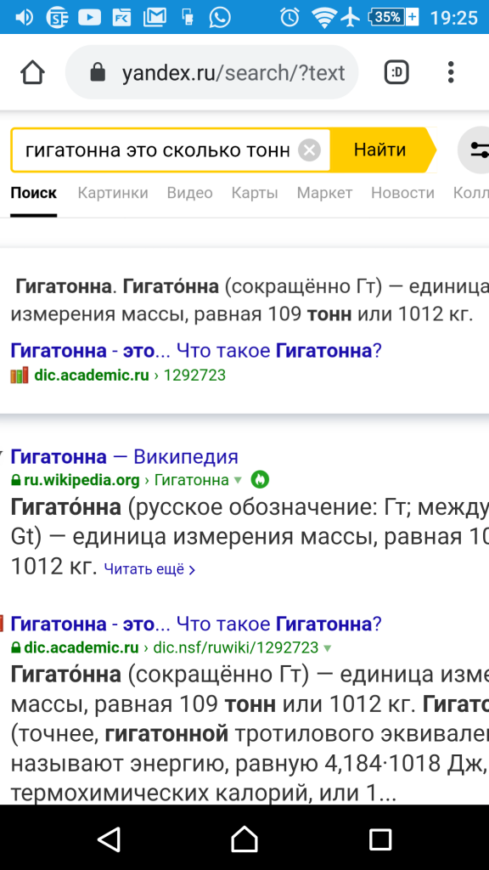Tap the browser home icon
Viewport: 489px width, 870px height.
tap(33, 72)
